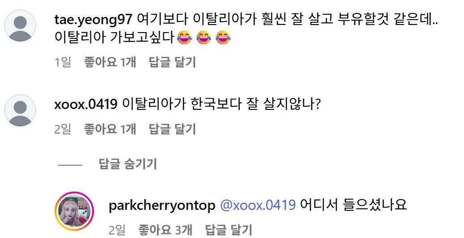Show 좋아요 3개 likes on parkcherryontop's reply
Image resolution: width=464 pixels, height=238 pixels.
(166, 230)
